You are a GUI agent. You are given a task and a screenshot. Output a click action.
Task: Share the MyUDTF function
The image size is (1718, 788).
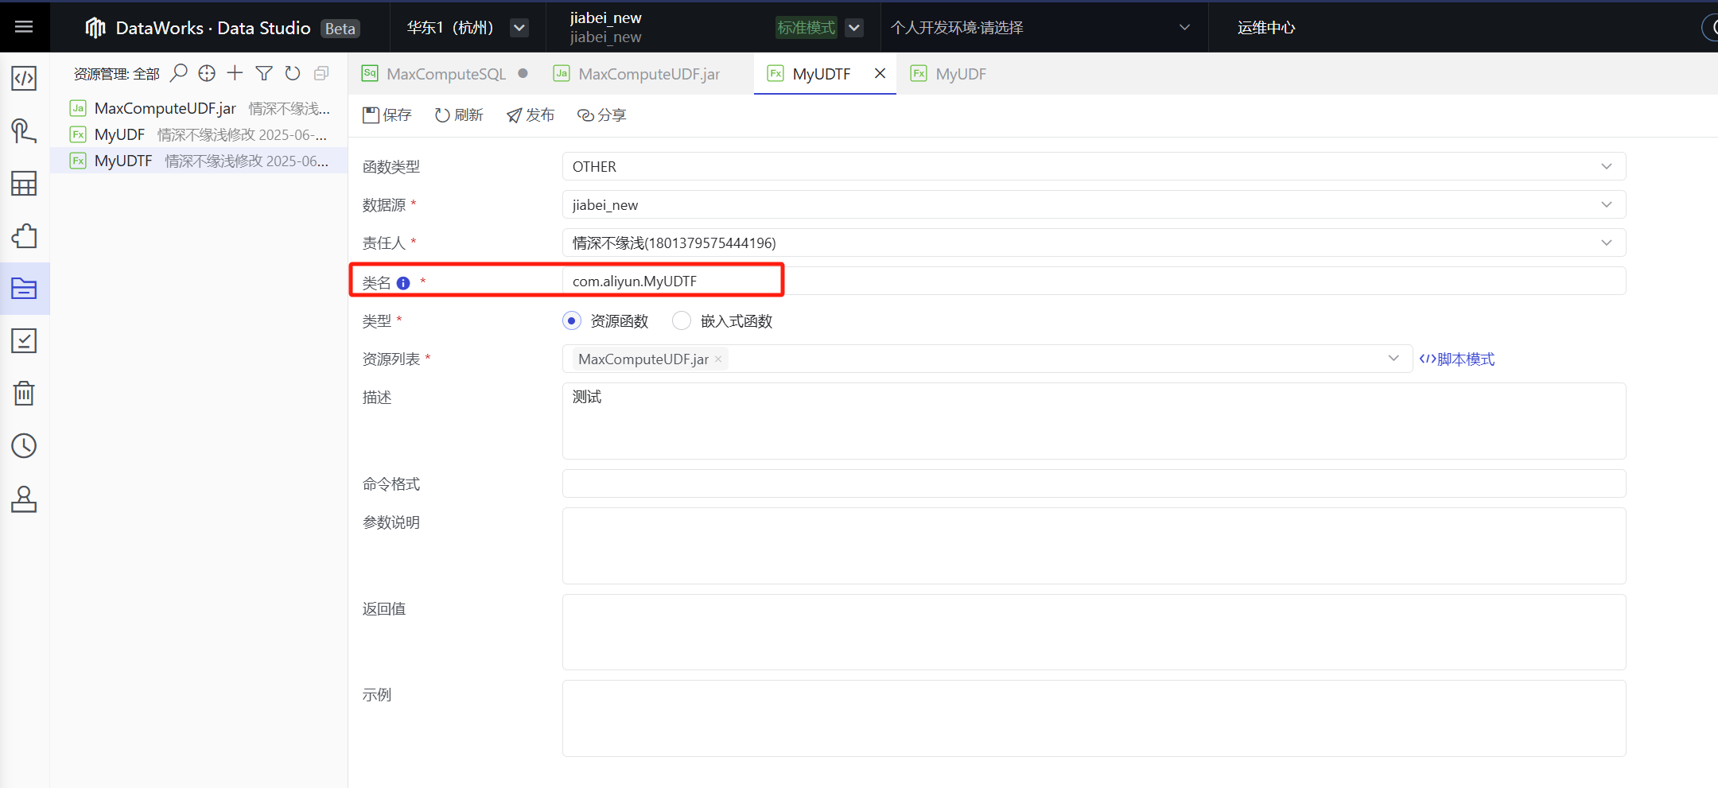click(602, 115)
